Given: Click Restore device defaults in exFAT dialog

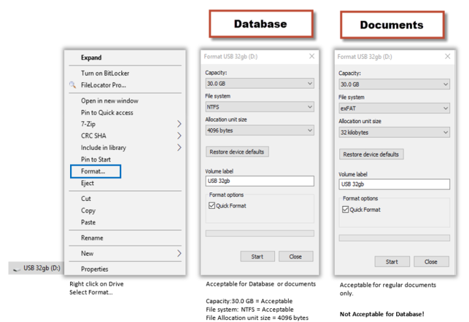Looking at the screenshot, I should click(x=371, y=154).
